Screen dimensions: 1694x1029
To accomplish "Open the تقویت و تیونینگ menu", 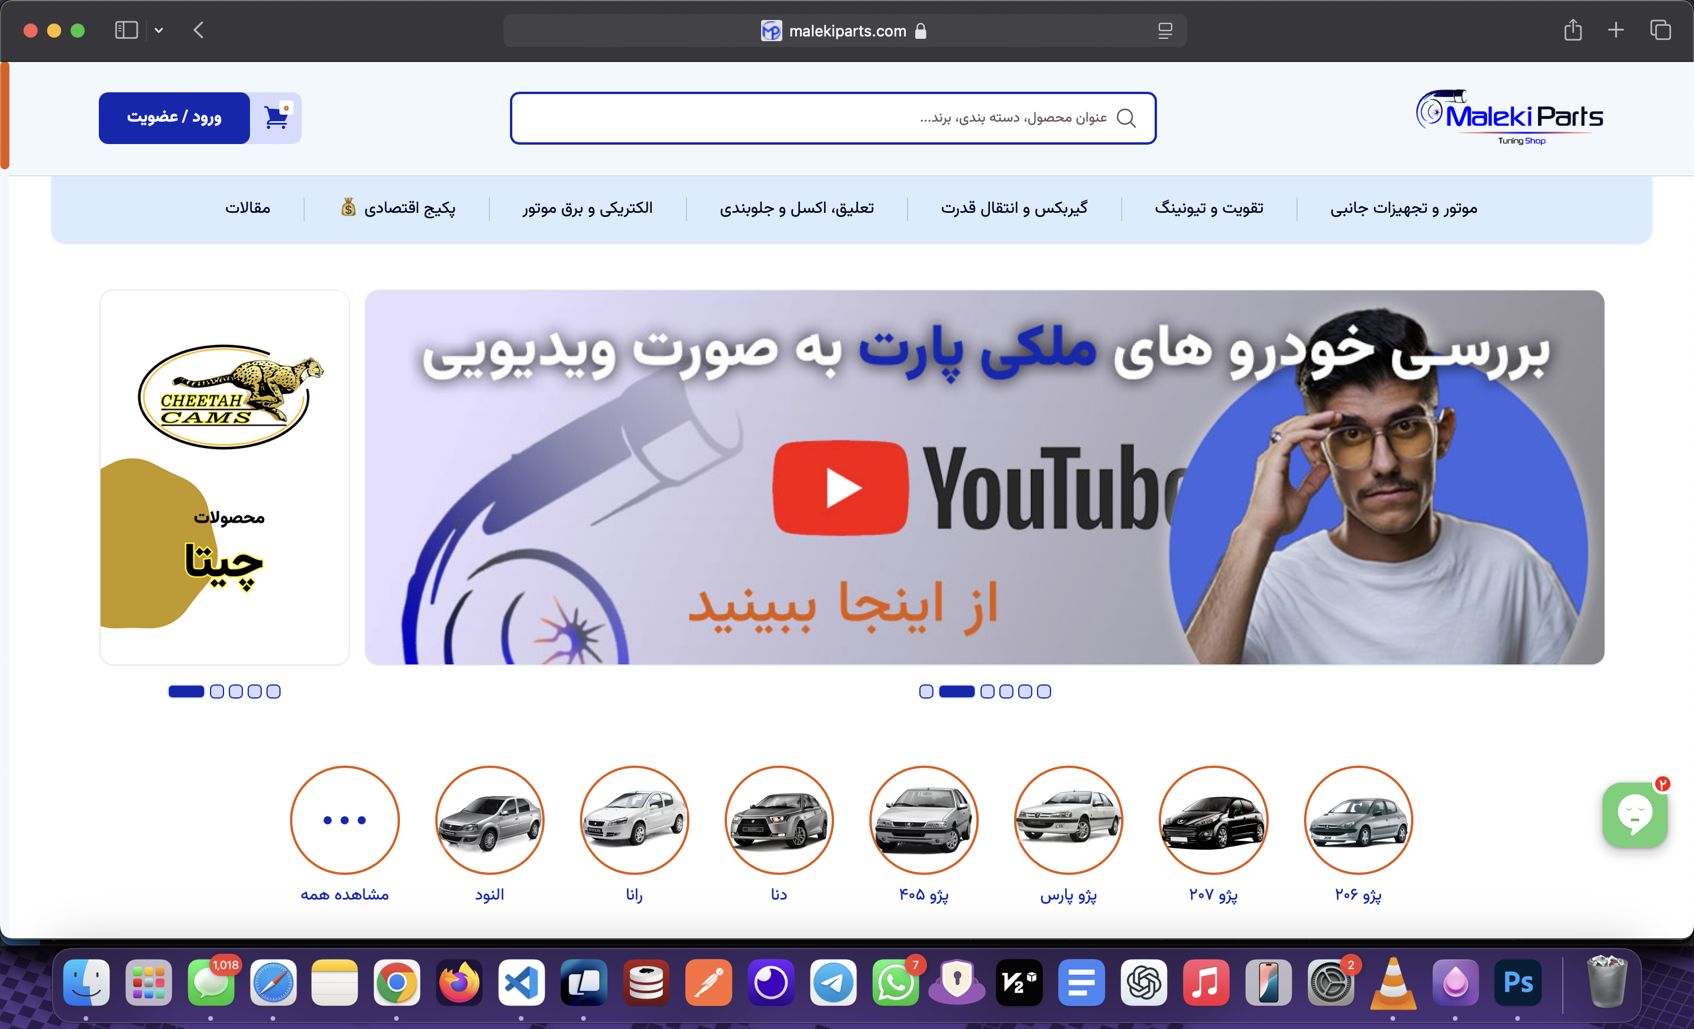I will point(1209,208).
